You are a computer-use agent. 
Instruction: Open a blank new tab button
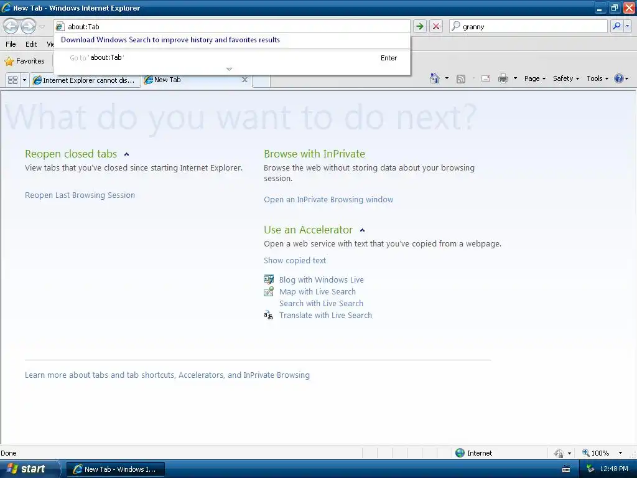tap(261, 80)
